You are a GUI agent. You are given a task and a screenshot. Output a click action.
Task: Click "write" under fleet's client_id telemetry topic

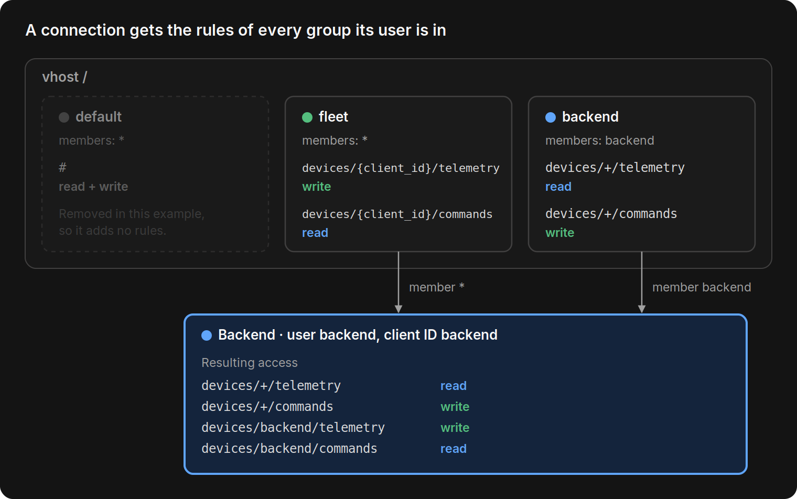click(317, 187)
